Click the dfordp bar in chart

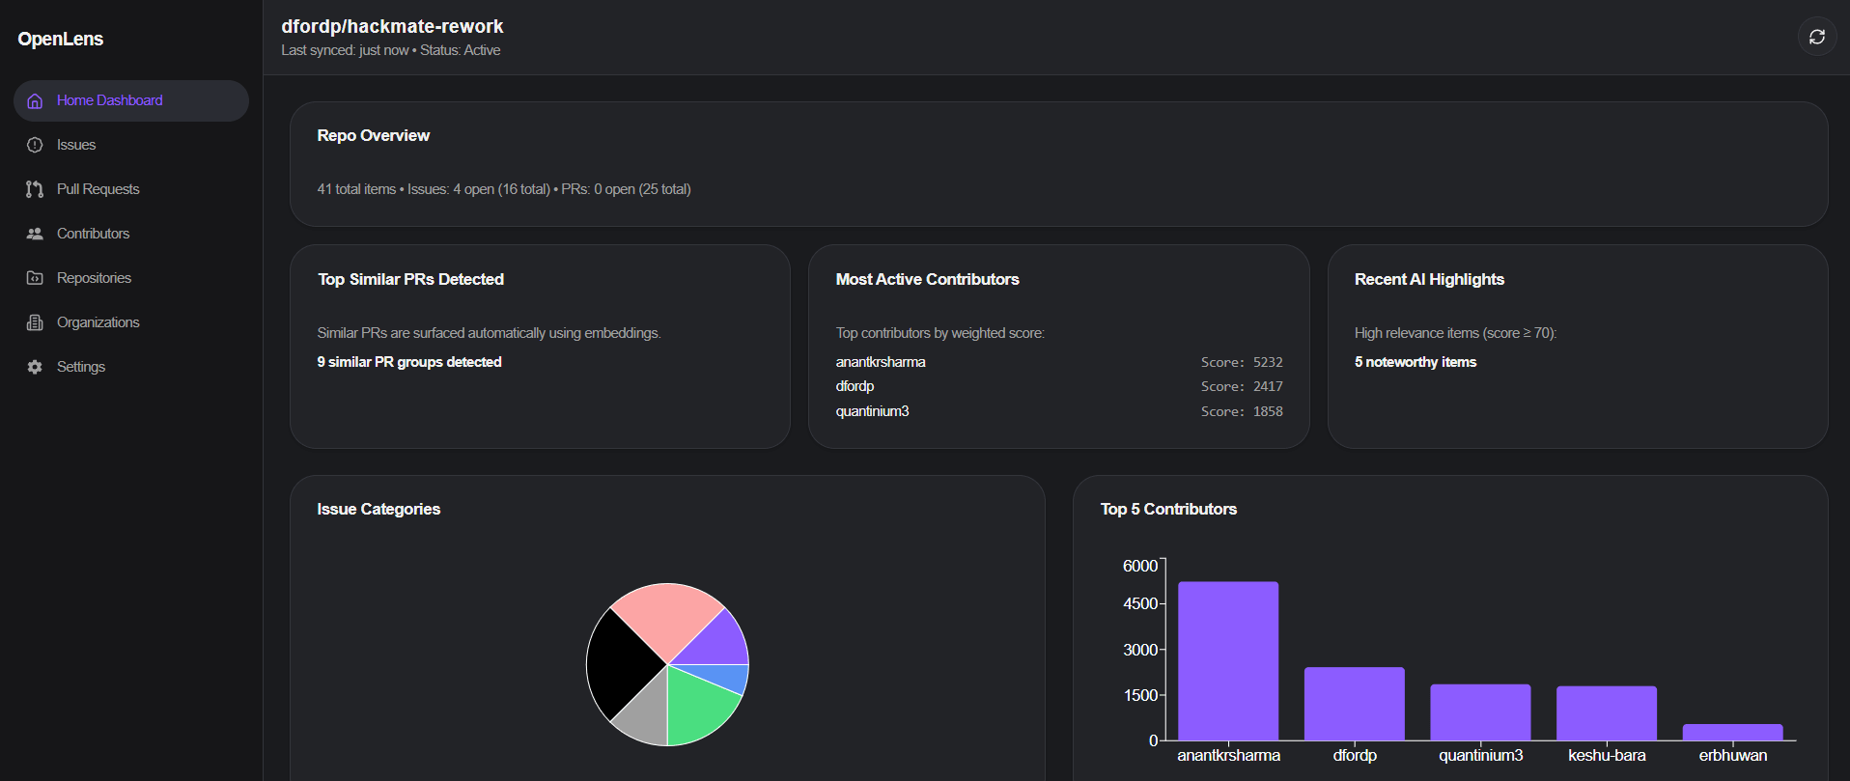pyautogui.click(x=1354, y=704)
